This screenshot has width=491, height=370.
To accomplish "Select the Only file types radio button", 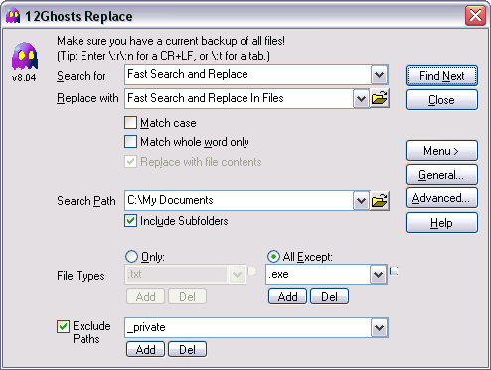I will pos(131,256).
